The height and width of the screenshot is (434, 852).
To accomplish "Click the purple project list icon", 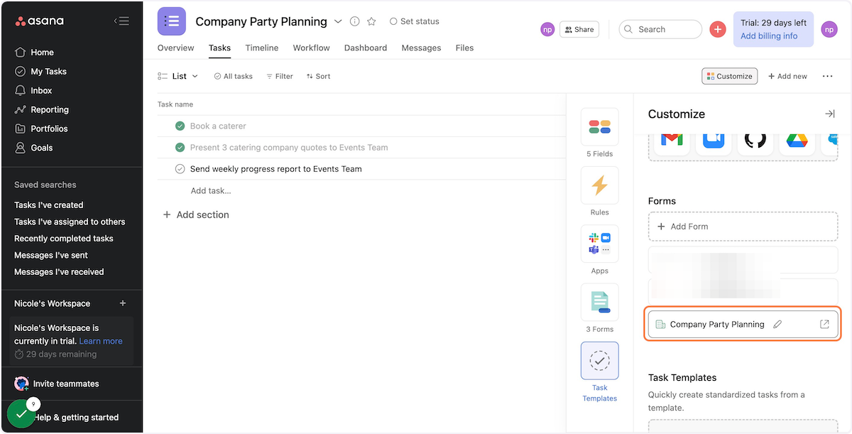I will 172,21.
